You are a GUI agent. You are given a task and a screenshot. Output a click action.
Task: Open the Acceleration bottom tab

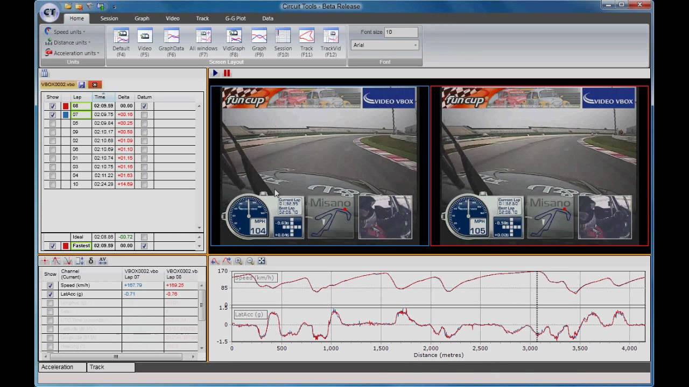[x=62, y=367]
